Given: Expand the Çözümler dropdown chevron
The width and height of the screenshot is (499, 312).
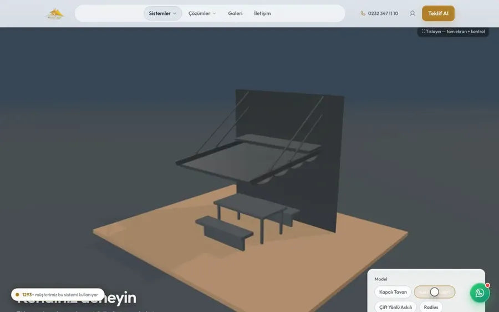Looking at the screenshot, I should pos(214,13).
